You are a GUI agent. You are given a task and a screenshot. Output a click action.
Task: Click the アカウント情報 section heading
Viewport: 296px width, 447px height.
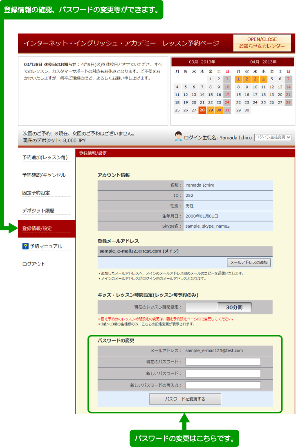[x=114, y=175]
